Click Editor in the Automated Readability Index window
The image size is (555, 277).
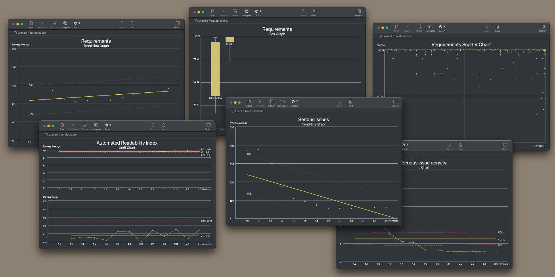[x=84, y=126]
